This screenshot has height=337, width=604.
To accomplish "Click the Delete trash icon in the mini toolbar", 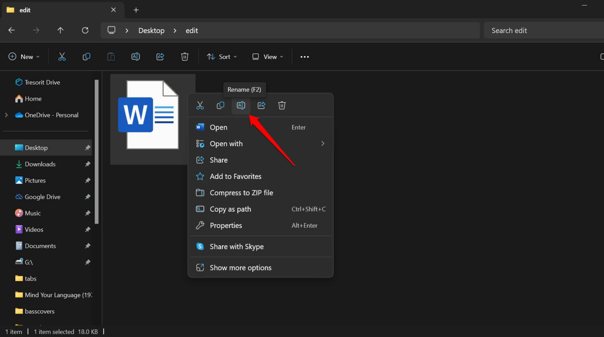I will tap(282, 105).
